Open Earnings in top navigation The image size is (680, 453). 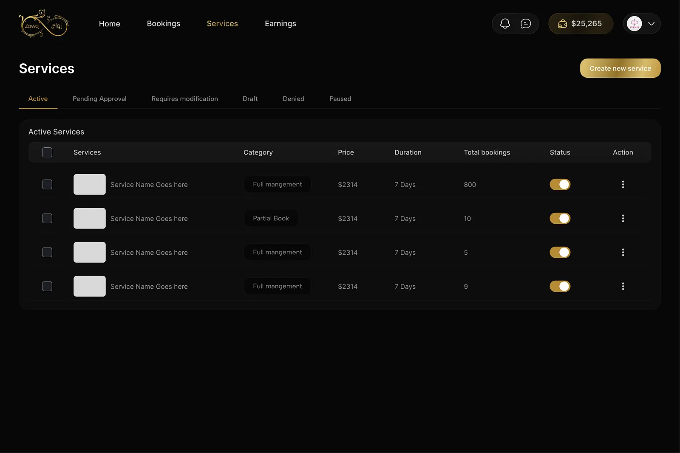[x=280, y=24]
